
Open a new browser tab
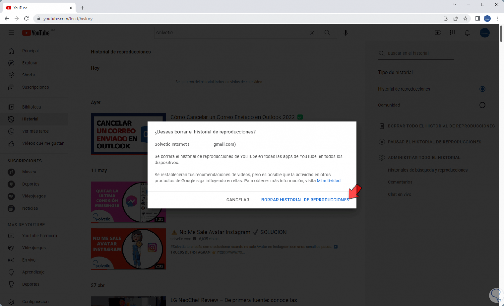(82, 8)
